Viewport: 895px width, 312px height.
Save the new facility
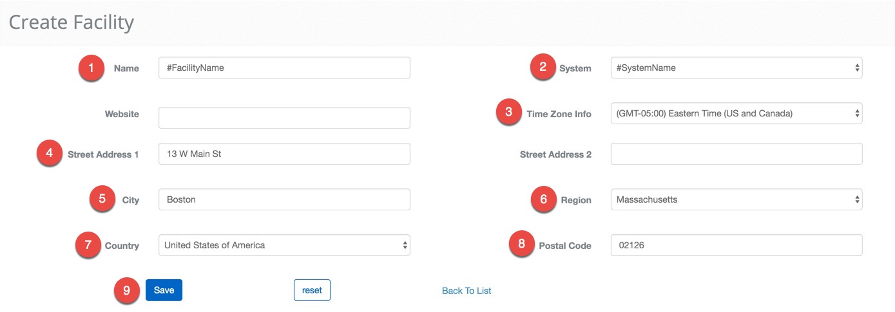164,290
